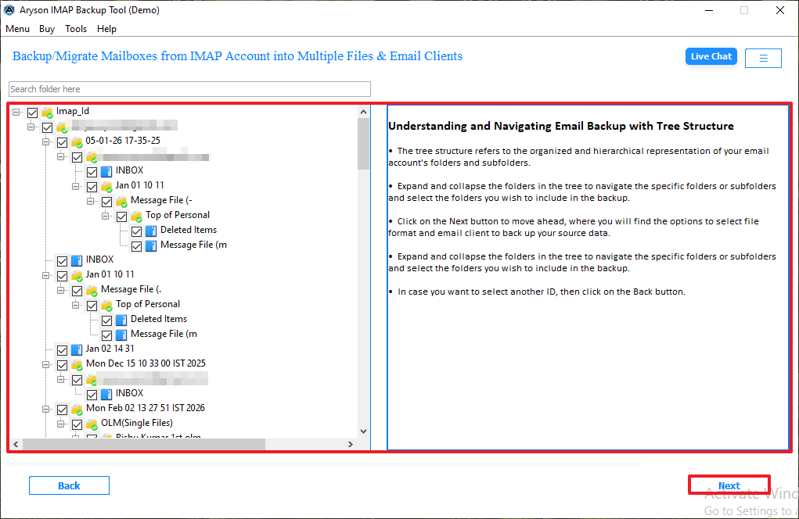Collapse the OLM(Single Files) node
The image size is (799, 519).
click(x=60, y=424)
